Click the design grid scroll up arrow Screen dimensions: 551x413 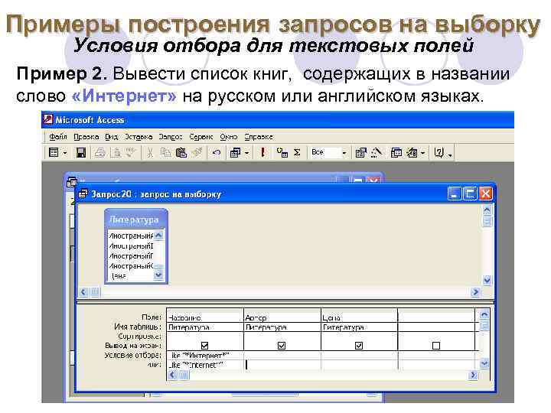pyautogui.click(x=484, y=314)
